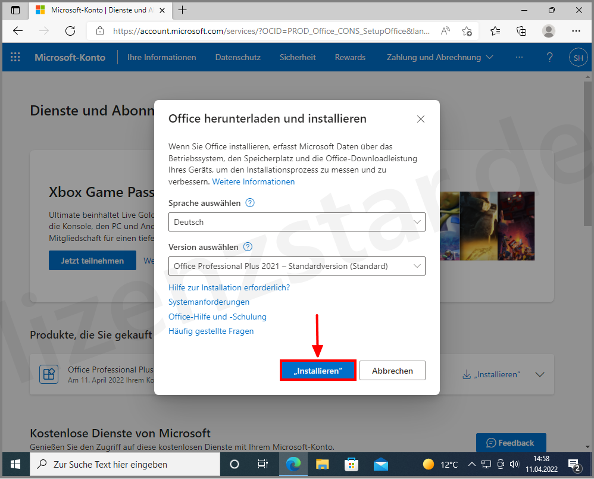Expand the Office product row chevron
Image resolution: width=594 pixels, height=479 pixels.
pos(540,374)
